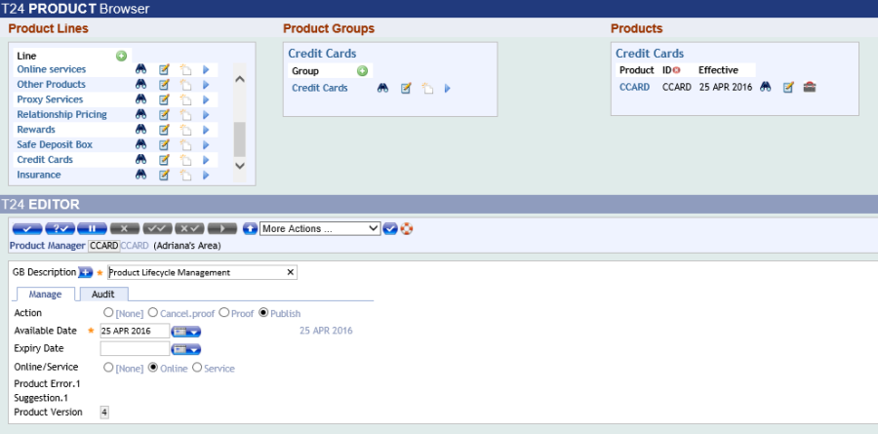Select the Service radio option
Image resolution: width=878 pixels, height=434 pixels.
[x=197, y=368]
